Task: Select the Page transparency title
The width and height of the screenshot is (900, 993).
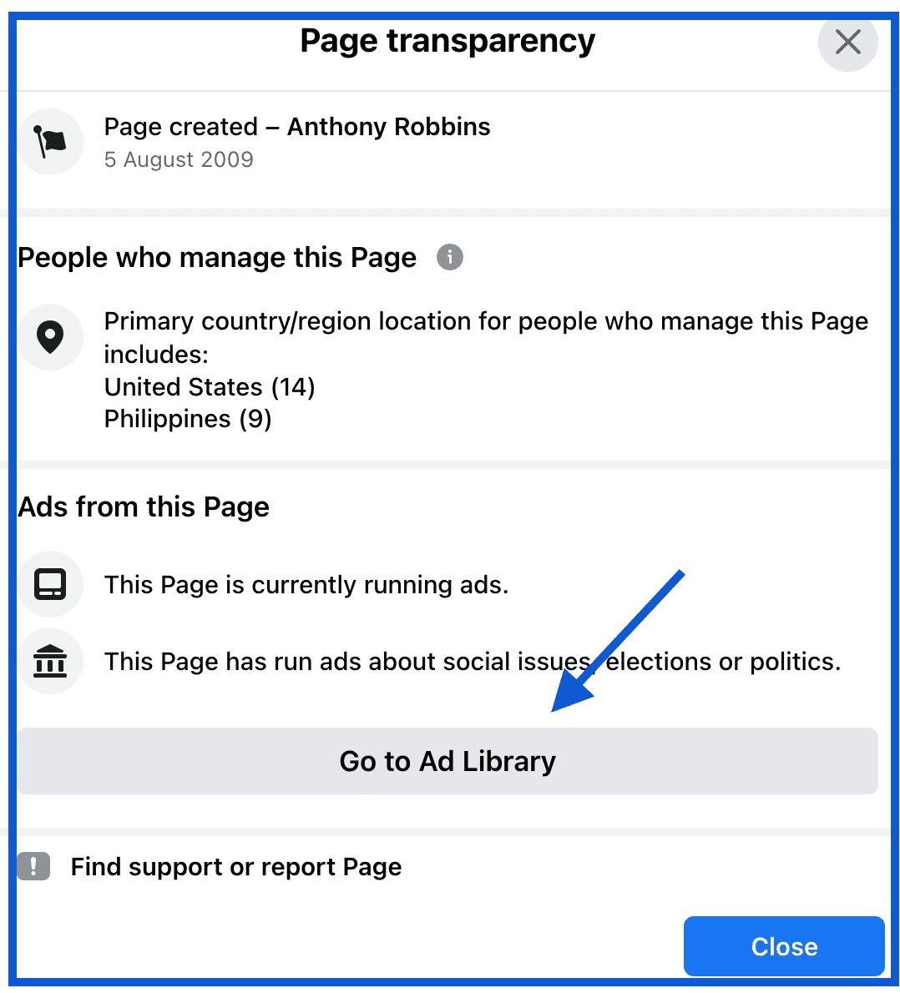Action: [447, 41]
